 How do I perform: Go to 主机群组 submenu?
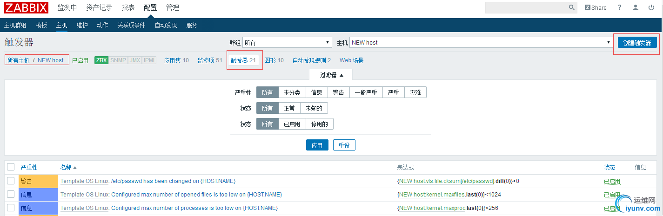15,25
